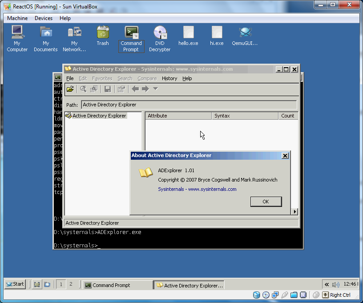Select Active Directory Explorer tree root node
This screenshot has height=303, width=363.
click(x=99, y=116)
